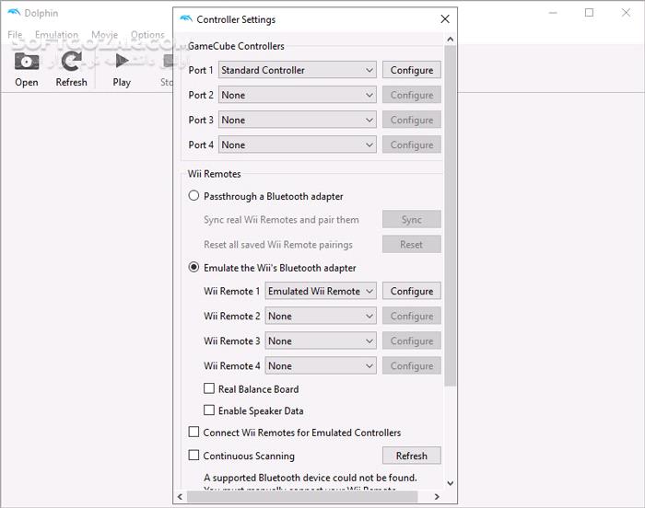Check Connect Wii Remotes for Emulated Controllers
This screenshot has width=645, height=508.
point(193,432)
